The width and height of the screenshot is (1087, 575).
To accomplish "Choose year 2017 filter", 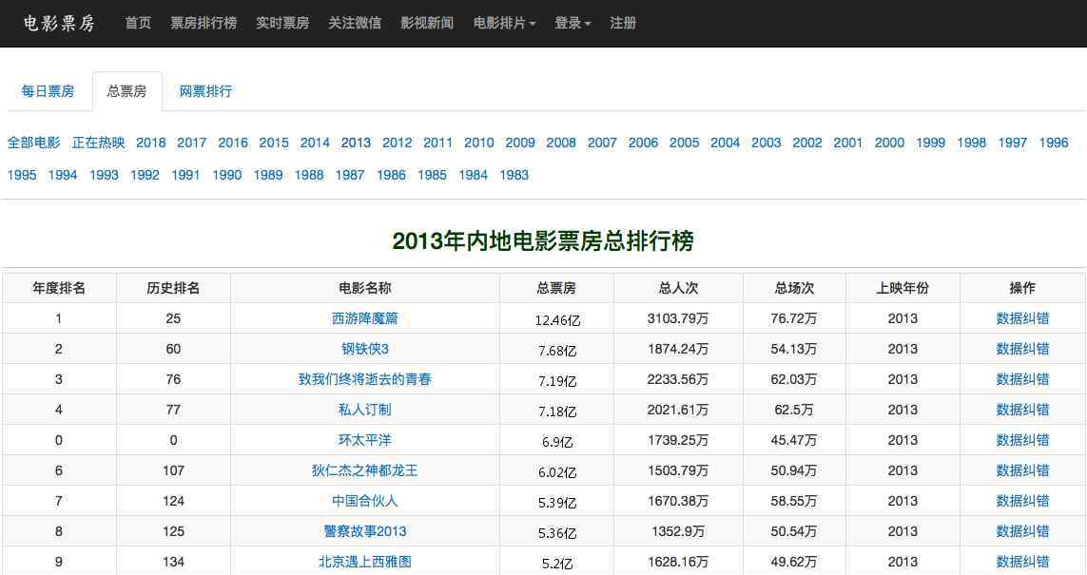I will coord(192,143).
